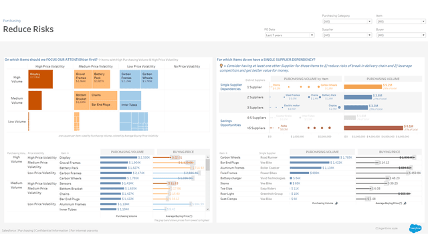The width and height of the screenshot is (428, 243).
Task: Click the lightbulb tip icon
Action: click(x=221, y=66)
